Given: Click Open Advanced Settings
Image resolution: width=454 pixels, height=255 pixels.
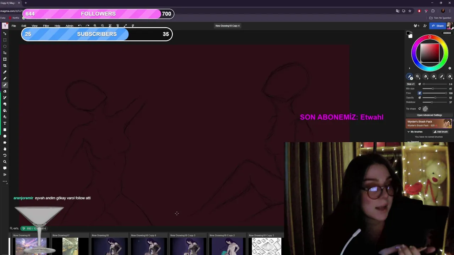Looking at the screenshot, I should click(429, 115).
